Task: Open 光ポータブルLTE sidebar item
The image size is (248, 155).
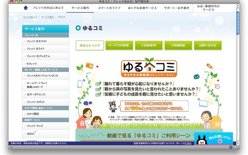Action: point(46,95)
